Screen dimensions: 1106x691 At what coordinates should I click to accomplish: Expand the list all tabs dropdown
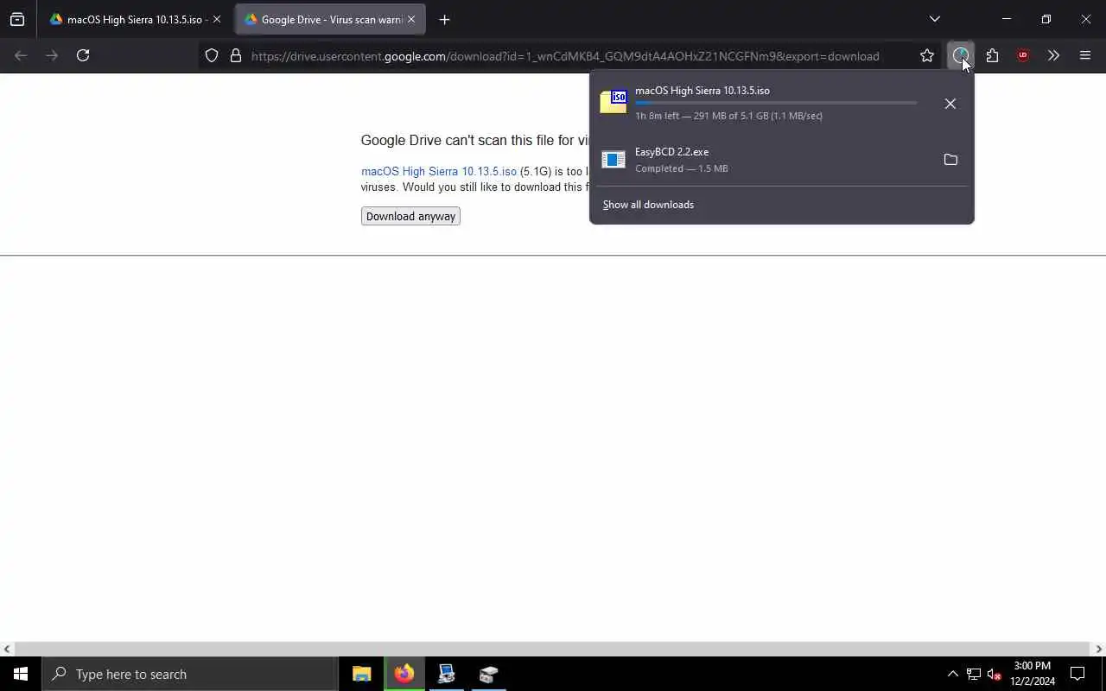[x=934, y=19]
